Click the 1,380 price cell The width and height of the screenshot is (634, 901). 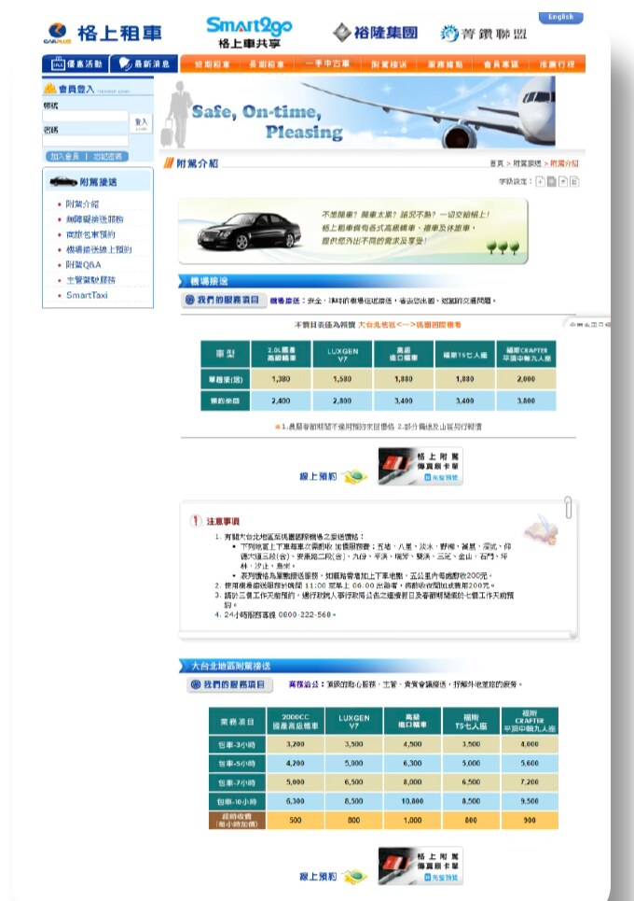pos(282,379)
